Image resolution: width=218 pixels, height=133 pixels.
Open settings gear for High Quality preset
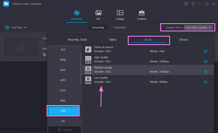[205, 61]
